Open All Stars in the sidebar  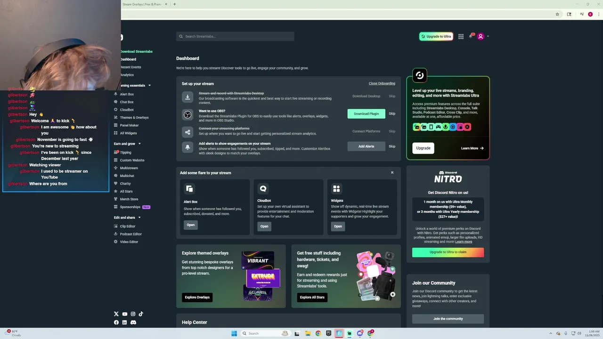(126, 191)
